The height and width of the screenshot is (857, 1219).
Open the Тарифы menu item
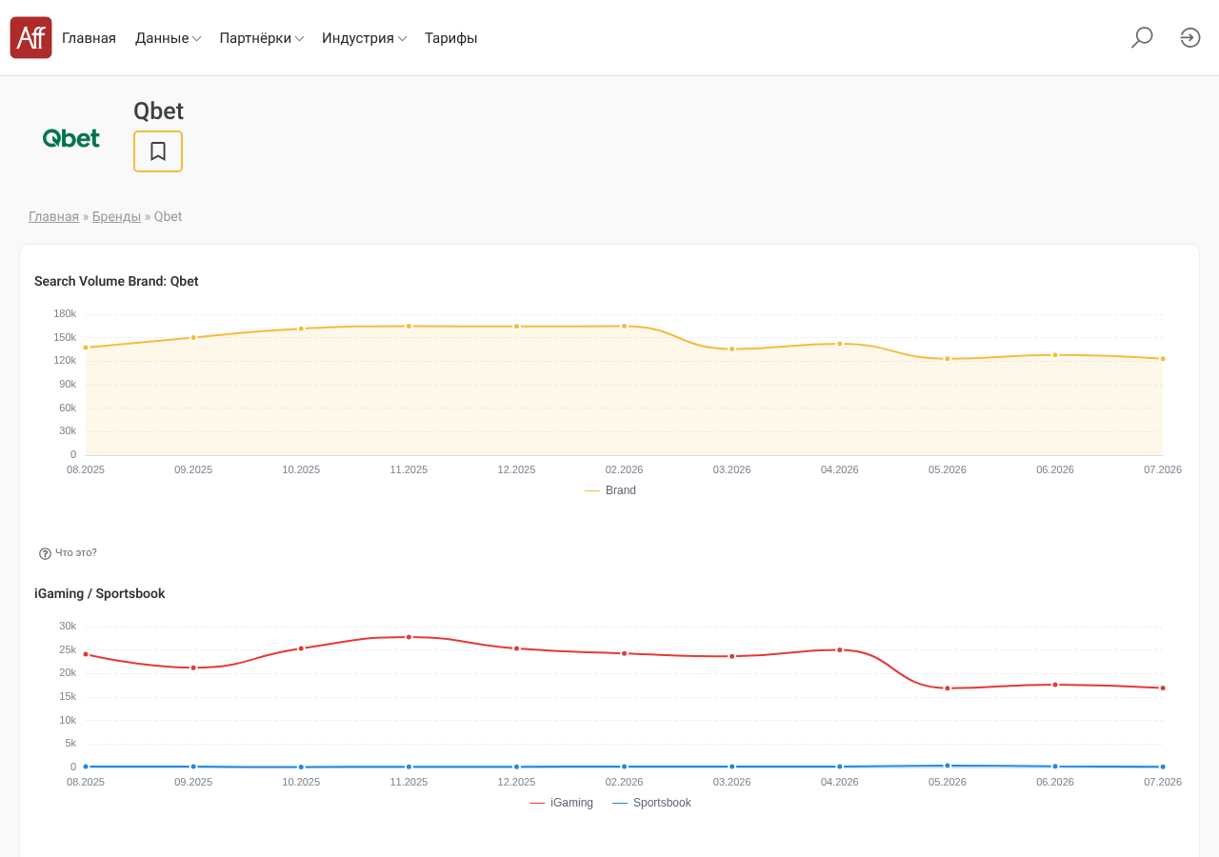coord(451,38)
